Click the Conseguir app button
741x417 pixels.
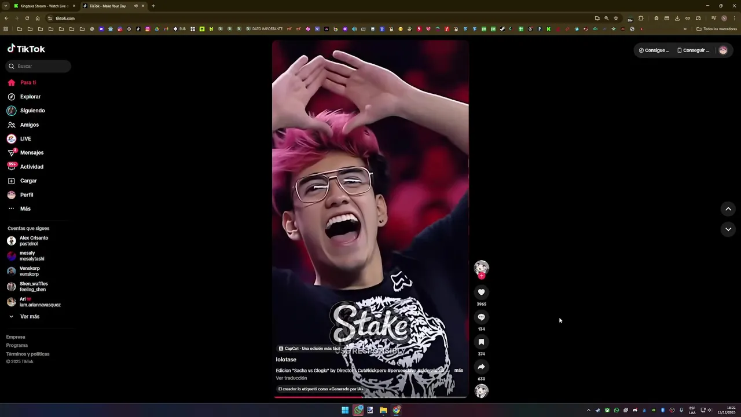coord(694,50)
